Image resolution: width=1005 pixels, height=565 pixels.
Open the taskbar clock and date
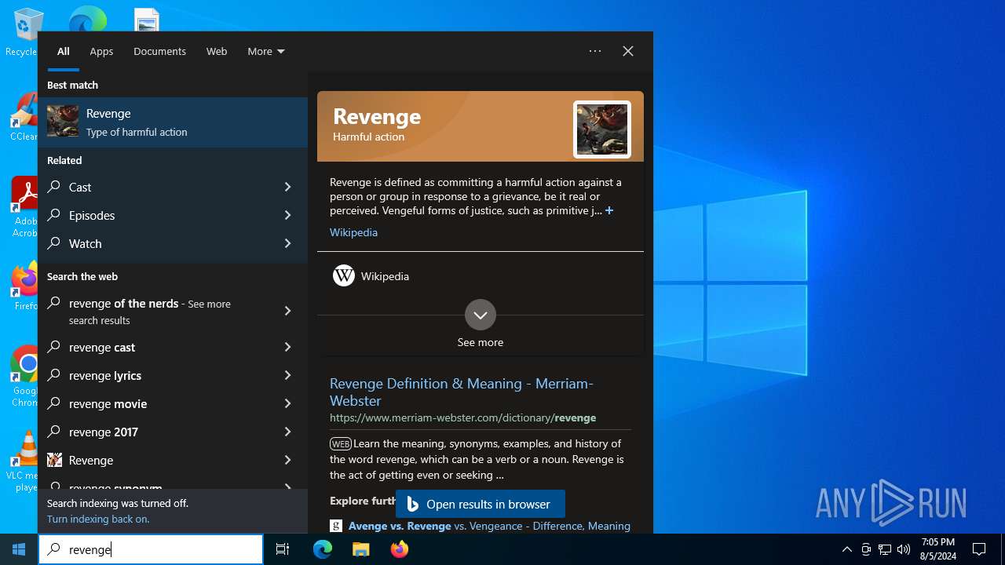pyautogui.click(x=938, y=549)
